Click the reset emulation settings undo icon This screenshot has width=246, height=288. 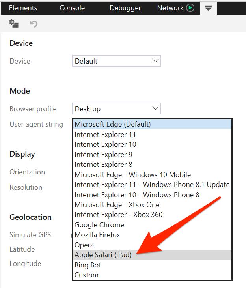(x=34, y=24)
